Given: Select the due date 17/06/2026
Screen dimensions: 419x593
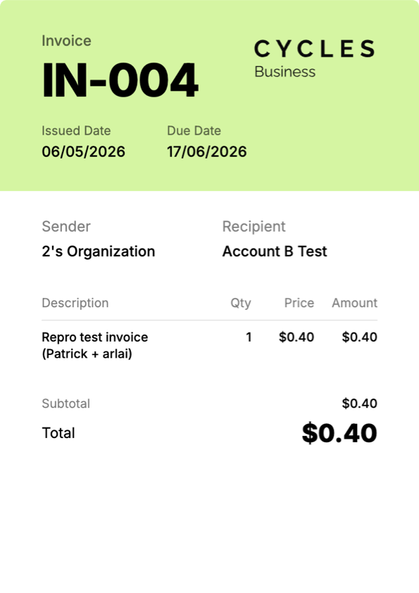Looking at the screenshot, I should [206, 151].
